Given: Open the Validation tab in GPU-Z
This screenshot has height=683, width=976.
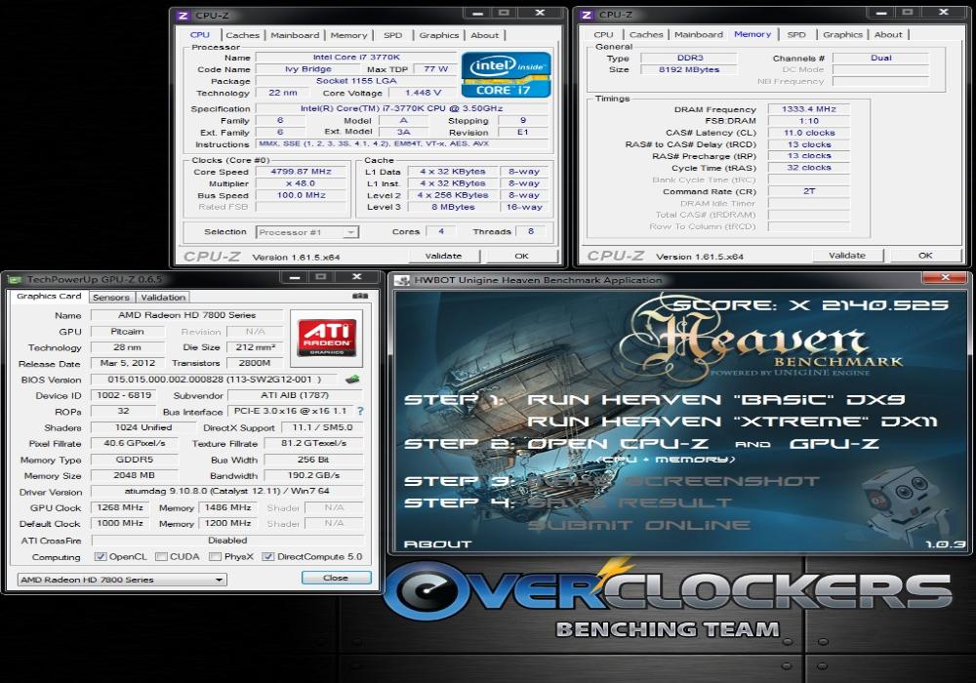Looking at the screenshot, I should click(x=163, y=298).
